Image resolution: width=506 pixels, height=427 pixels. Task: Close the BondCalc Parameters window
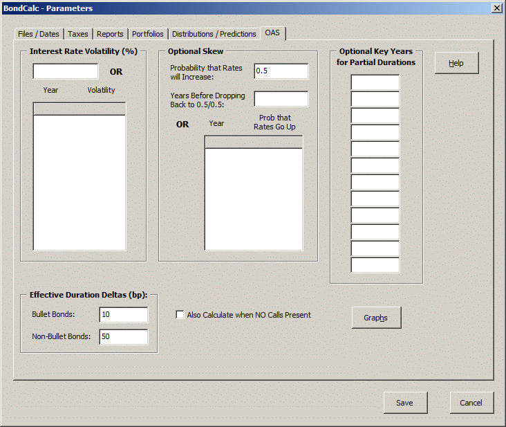coord(496,8)
